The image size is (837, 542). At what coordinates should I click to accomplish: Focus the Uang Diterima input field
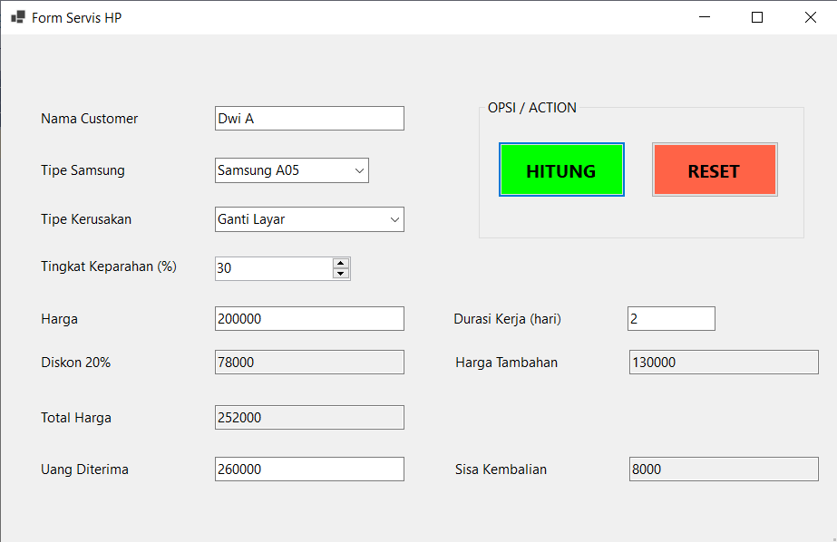click(x=309, y=469)
